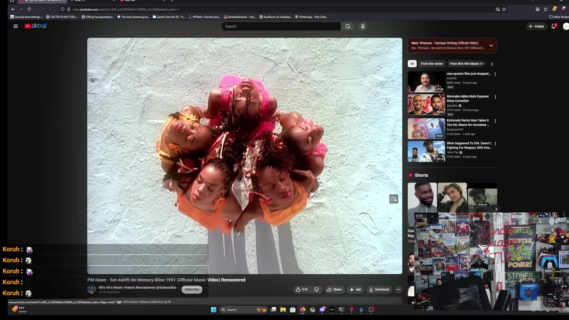Open the Other Bookmarks folder
The image size is (569, 320).
[x=559, y=17]
